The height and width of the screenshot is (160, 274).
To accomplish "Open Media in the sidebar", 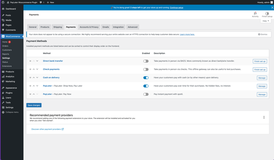I will point(9,20).
